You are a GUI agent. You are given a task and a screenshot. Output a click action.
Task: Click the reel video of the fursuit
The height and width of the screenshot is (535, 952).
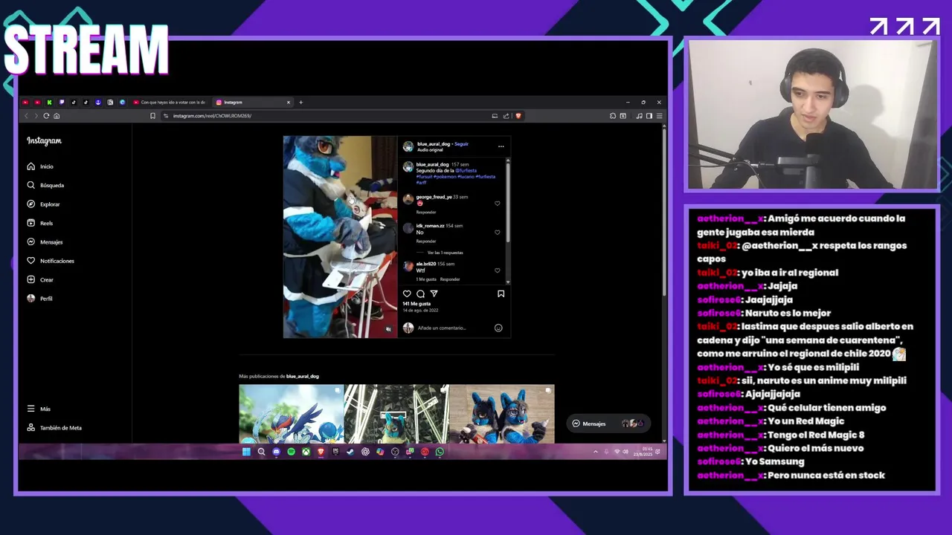click(340, 236)
